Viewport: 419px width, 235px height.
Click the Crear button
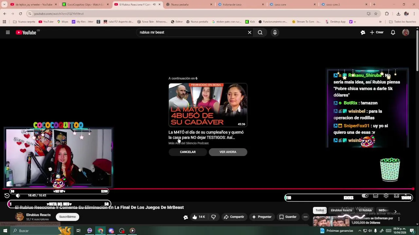[x=377, y=32]
